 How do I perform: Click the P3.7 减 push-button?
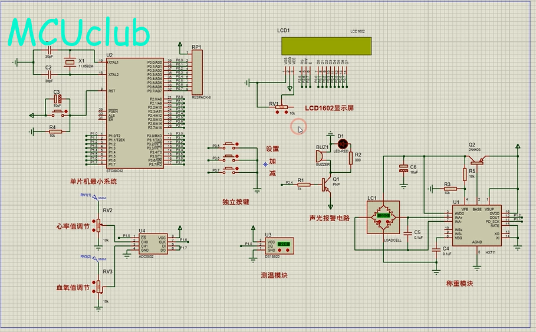point(229,171)
